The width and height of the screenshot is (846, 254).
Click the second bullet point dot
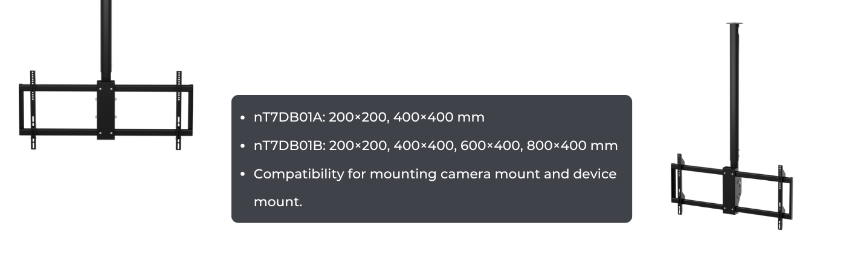coord(242,146)
